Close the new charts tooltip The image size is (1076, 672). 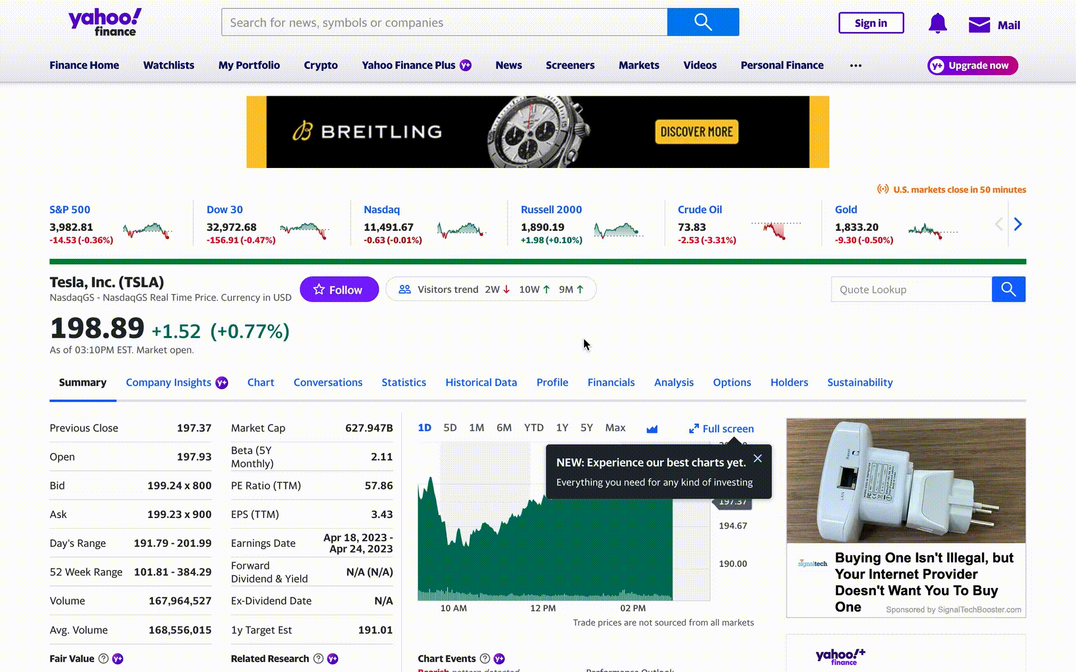(758, 458)
